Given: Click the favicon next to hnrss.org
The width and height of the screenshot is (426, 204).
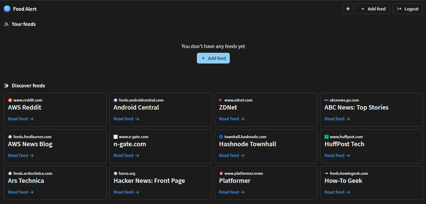Looking at the screenshot, I should 116,173.
